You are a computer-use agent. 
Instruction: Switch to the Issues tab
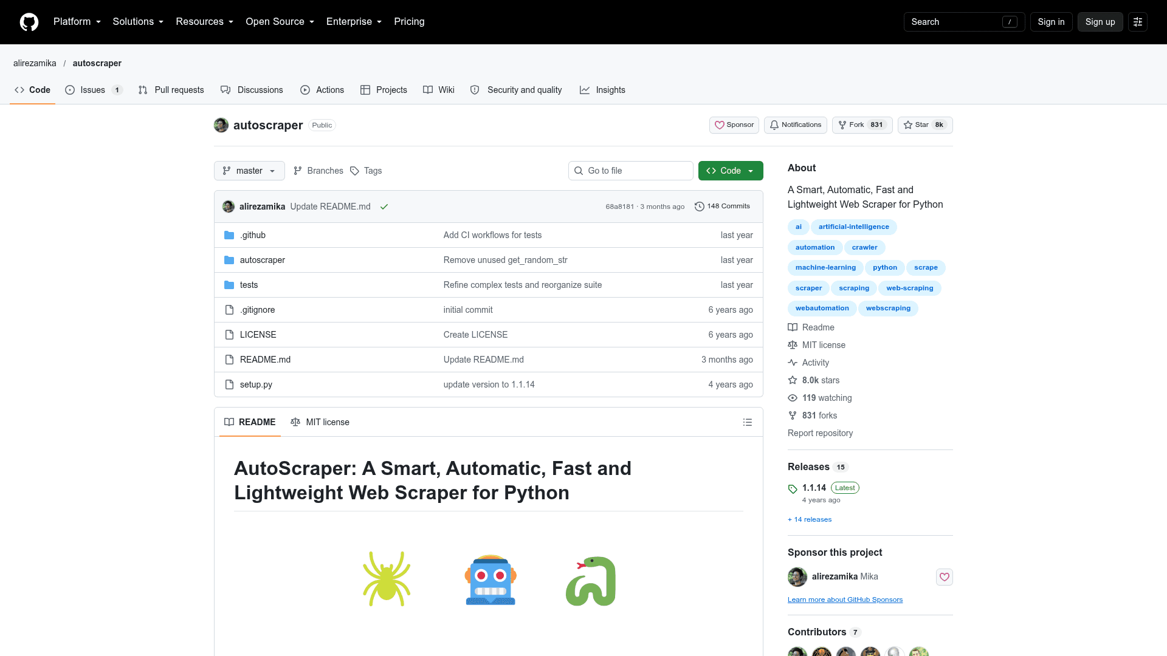[94, 90]
